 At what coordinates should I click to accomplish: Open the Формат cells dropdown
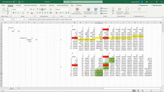point(104,13)
